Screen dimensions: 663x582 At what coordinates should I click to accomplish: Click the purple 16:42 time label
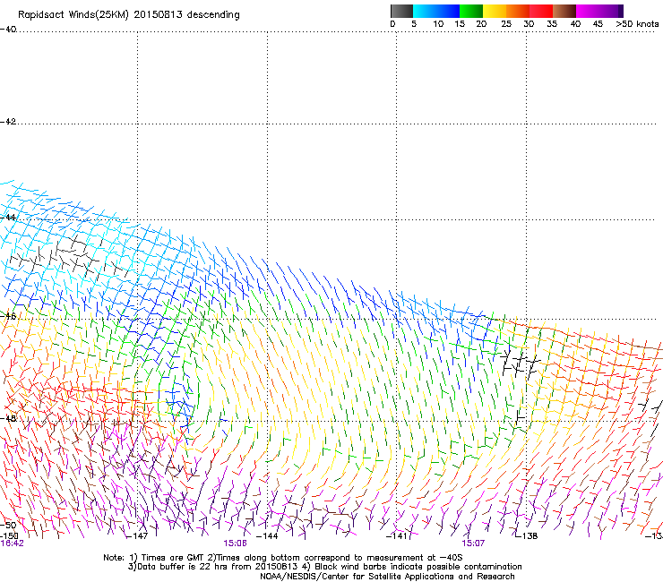click(x=12, y=543)
